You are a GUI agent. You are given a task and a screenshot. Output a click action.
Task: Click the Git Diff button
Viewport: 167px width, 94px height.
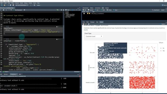85,10
